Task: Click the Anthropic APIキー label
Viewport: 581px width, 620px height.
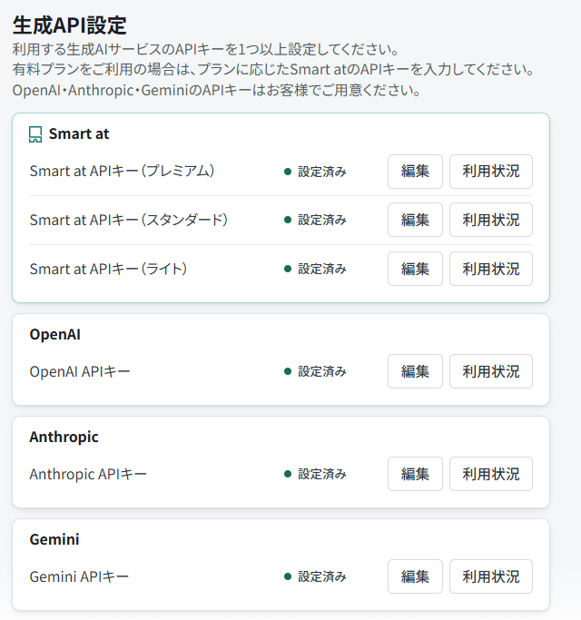Action: click(88, 474)
